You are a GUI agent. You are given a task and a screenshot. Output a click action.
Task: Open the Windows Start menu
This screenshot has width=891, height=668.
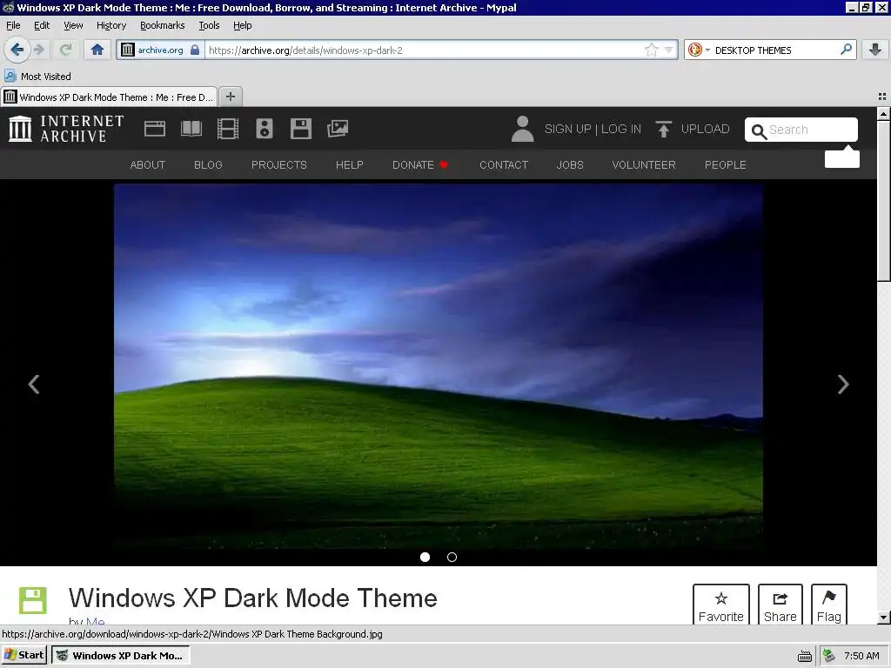(23, 655)
